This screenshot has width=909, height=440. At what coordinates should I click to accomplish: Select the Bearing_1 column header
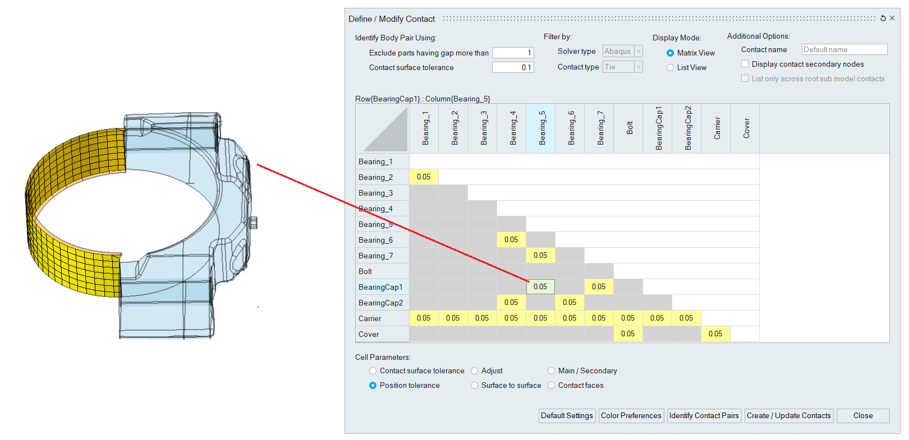[x=424, y=128]
